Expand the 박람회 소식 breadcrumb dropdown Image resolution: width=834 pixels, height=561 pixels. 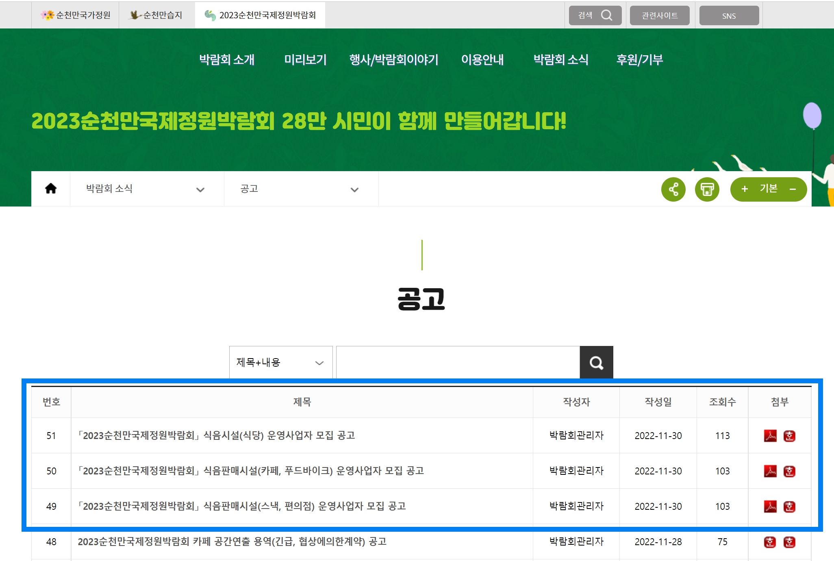(147, 189)
